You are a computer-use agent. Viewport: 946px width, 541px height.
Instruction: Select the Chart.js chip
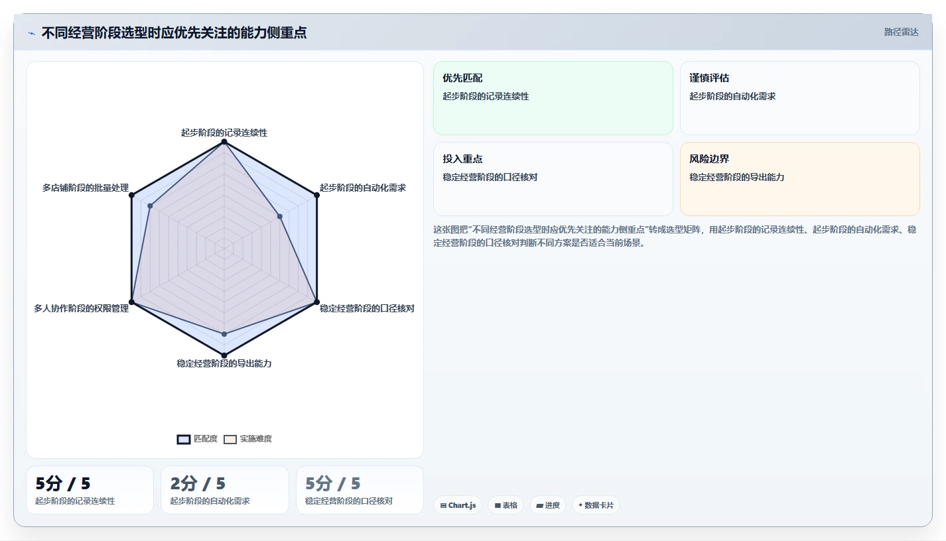point(458,505)
